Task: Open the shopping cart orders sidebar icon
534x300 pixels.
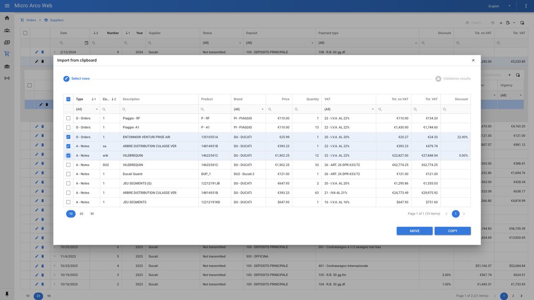Action: (x=7, y=54)
